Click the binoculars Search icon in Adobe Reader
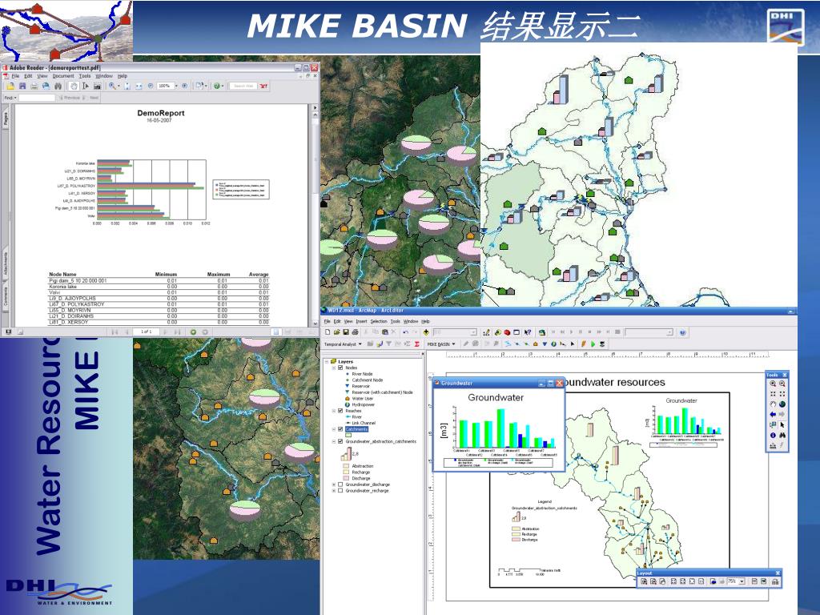 tap(58, 86)
